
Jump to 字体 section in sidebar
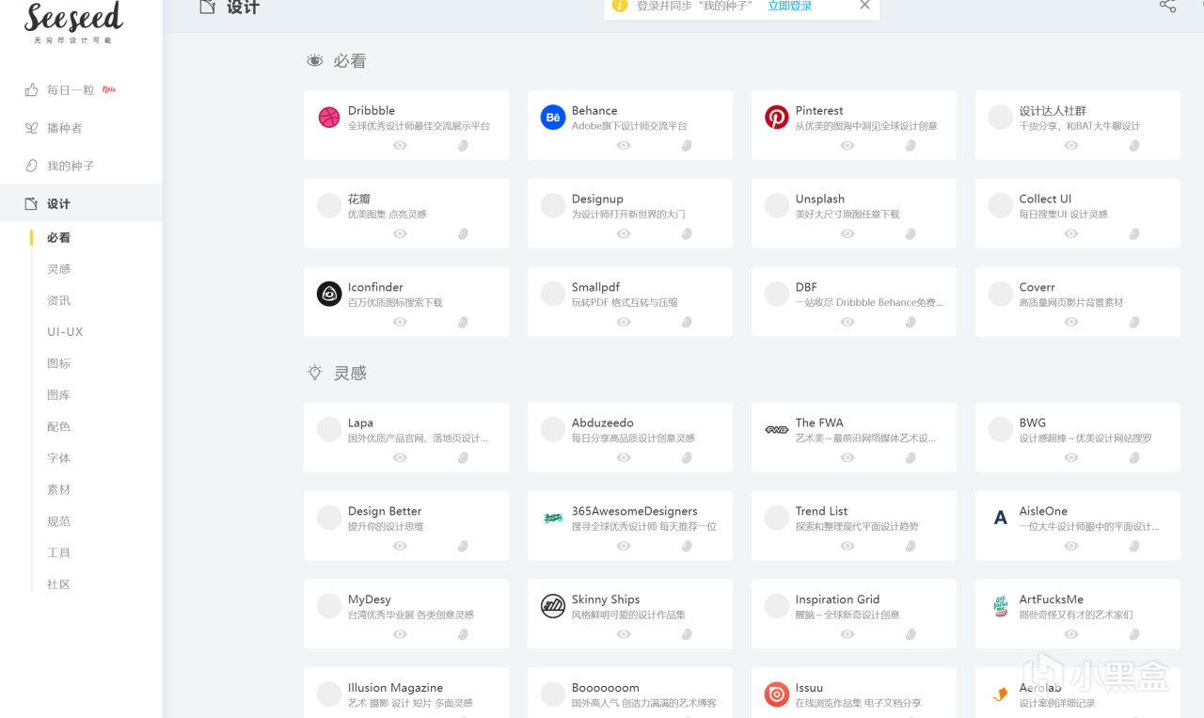tap(58, 458)
